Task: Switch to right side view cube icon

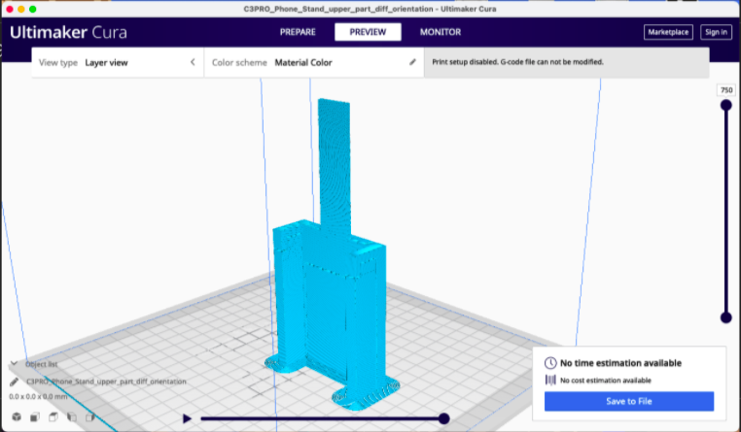Action: (x=90, y=416)
